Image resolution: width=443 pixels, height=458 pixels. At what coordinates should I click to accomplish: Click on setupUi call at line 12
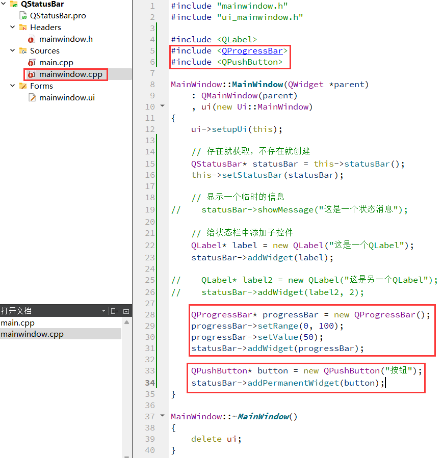pos(229,129)
